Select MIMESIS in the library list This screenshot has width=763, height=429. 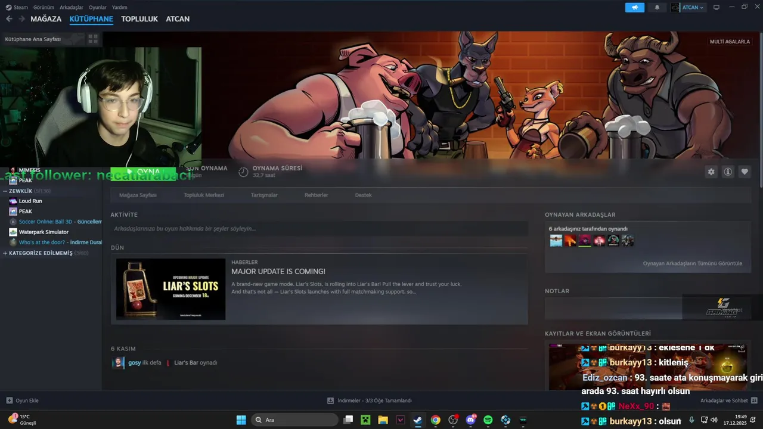pyautogui.click(x=29, y=170)
